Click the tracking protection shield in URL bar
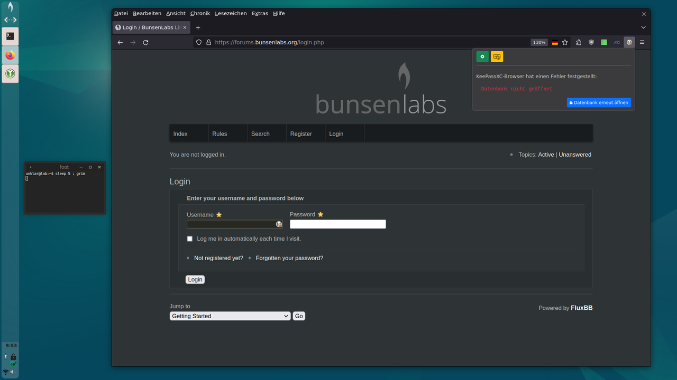Image resolution: width=677 pixels, height=380 pixels. pyautogui.click(x=199, y=42)
